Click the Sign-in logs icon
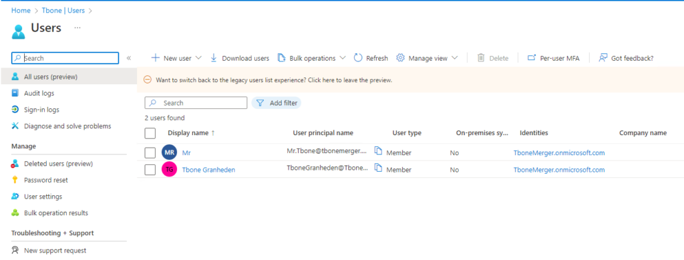 (15, 110)
